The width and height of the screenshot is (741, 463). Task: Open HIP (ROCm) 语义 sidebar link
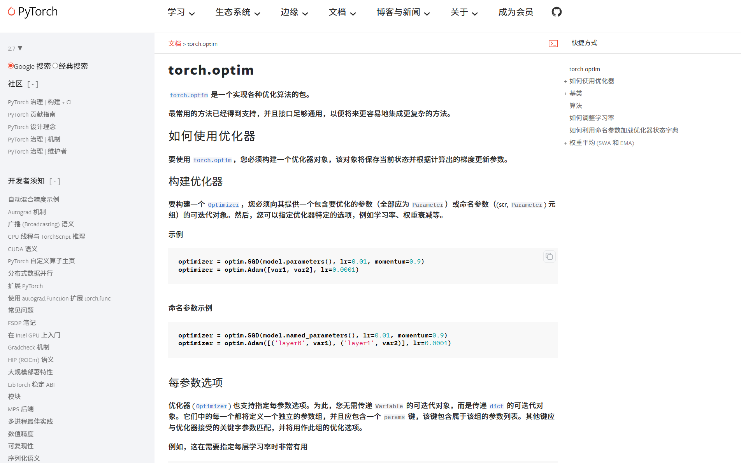(31, 360)
